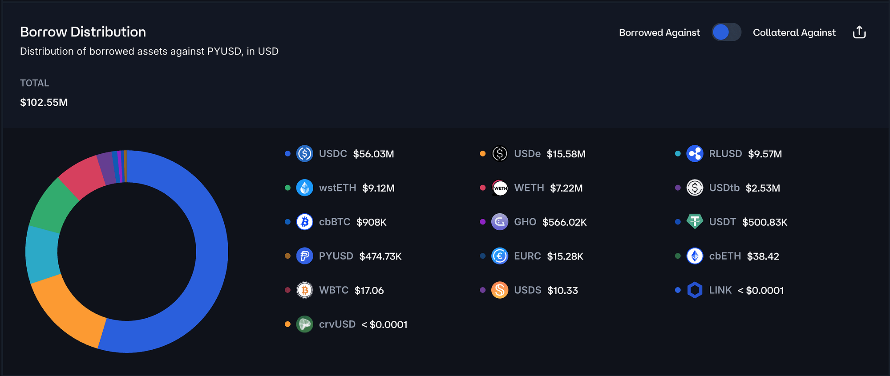Viewport: 890px width, 376px height.
Task: Select the Collateral Against label
Action: click(x=794, y=32)
